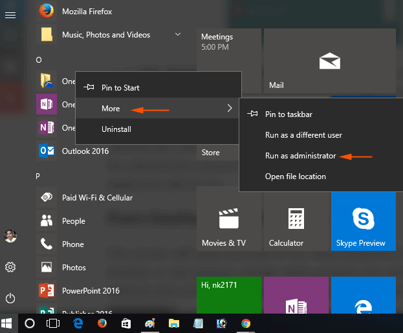403x333 pixels.
Task: Select Pin to taskbar
Action: click(321, 114)
